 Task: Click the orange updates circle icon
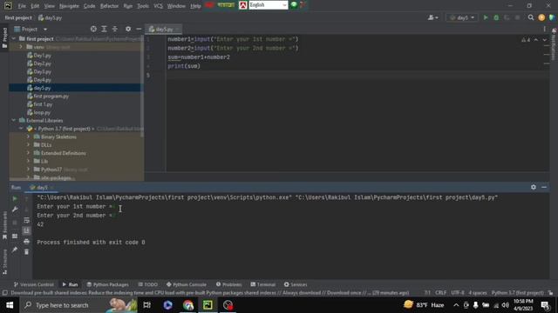tap(541, 17)
